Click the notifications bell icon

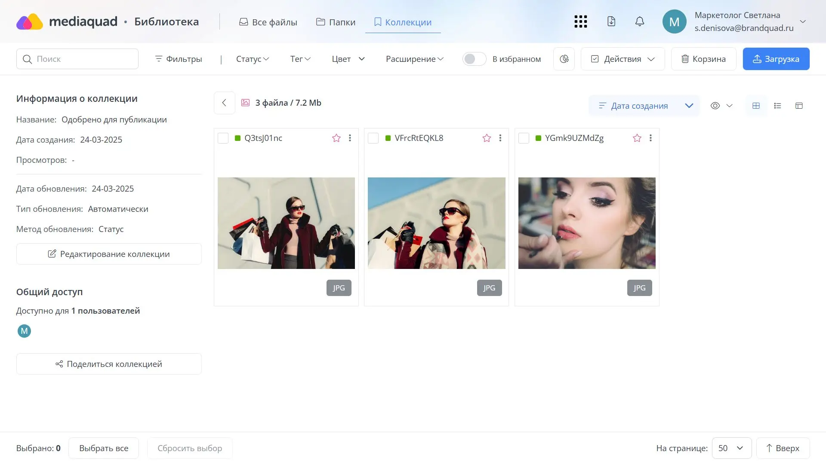[640, 21]
